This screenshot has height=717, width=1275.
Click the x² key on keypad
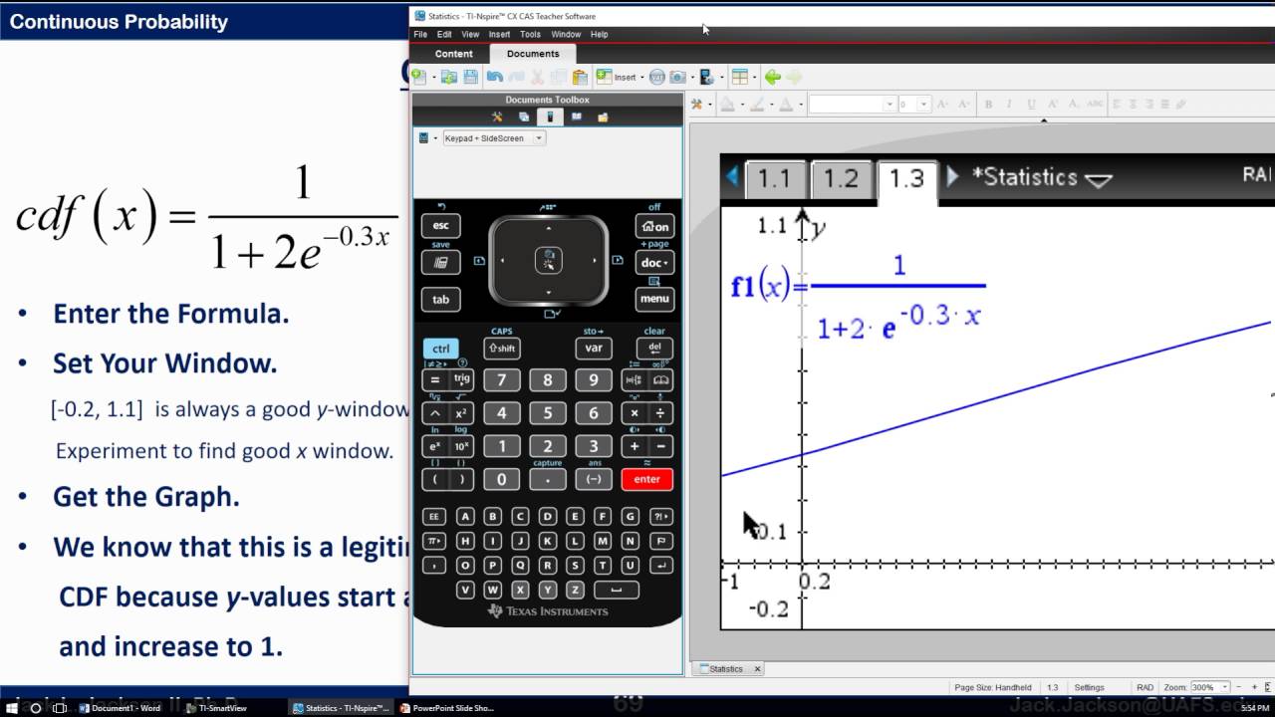(461, 413)
